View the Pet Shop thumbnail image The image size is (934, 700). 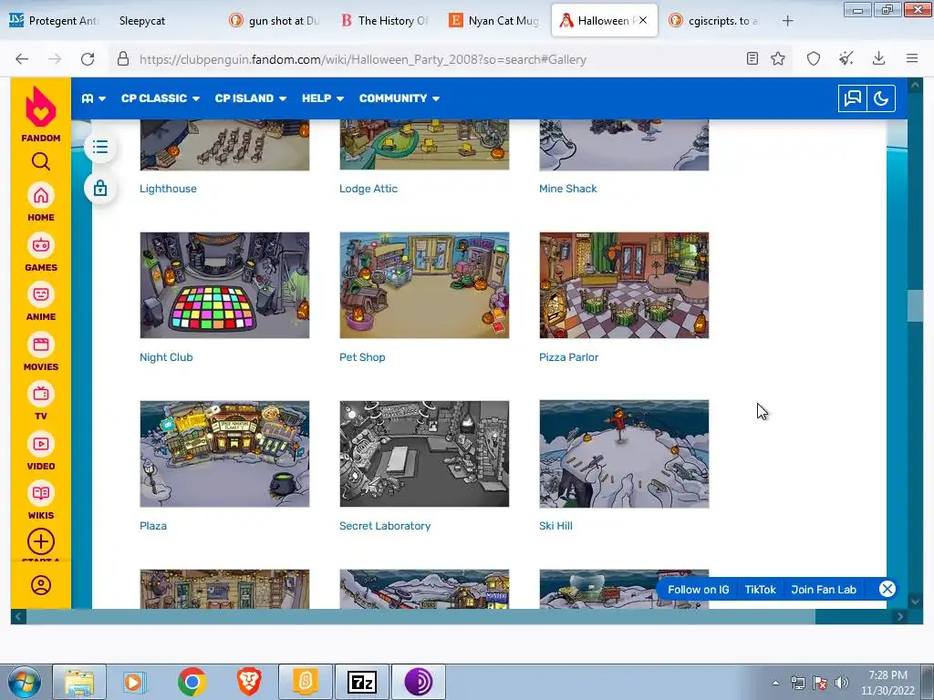point(424,285)
